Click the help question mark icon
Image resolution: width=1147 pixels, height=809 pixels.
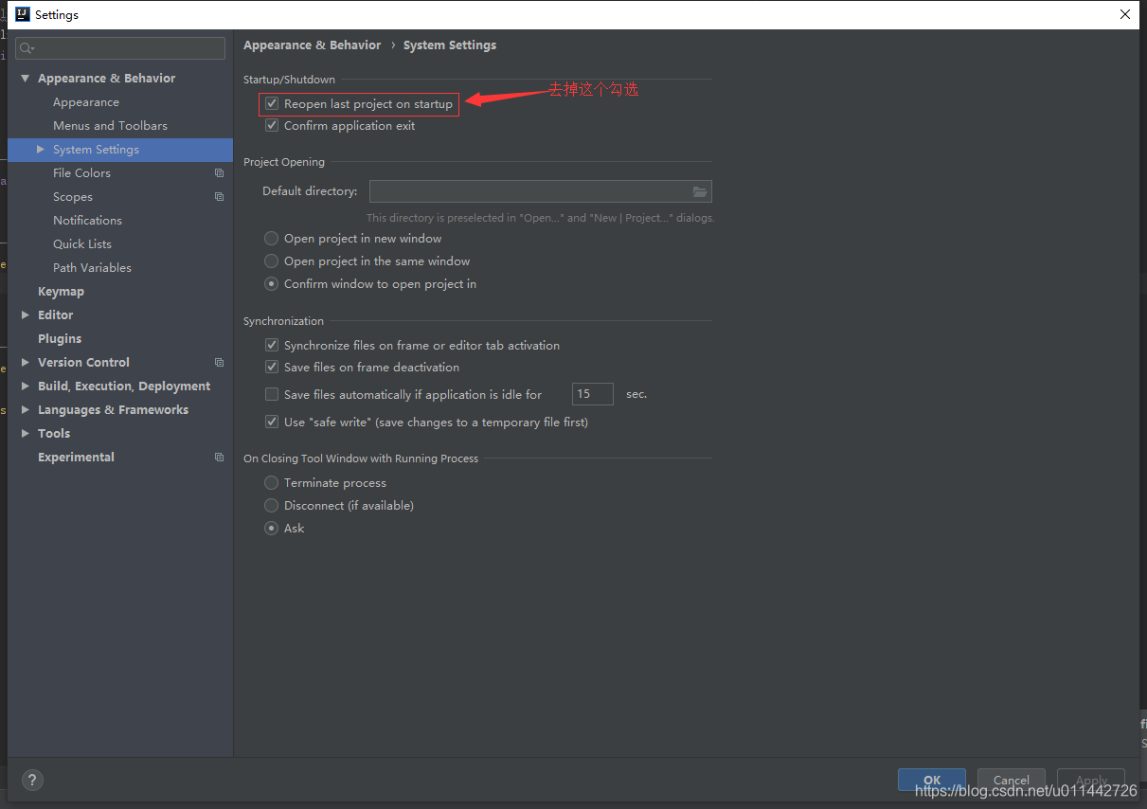click(x=32, y=780)
